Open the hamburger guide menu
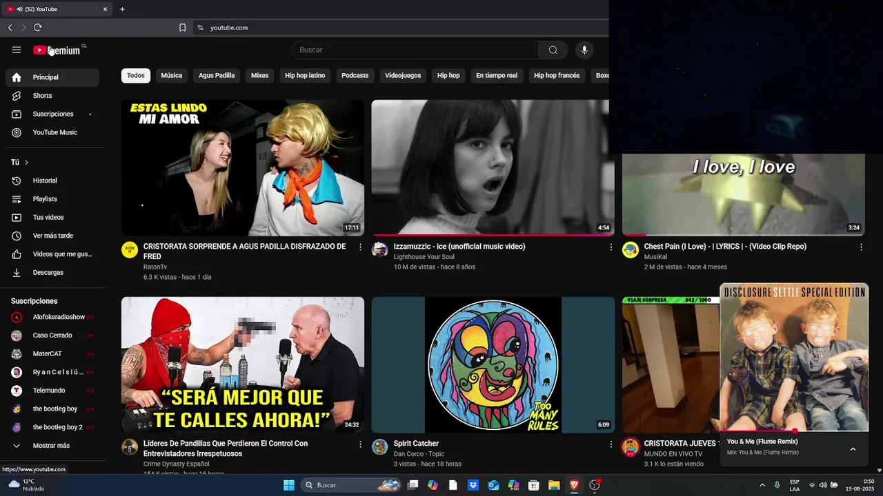883x496 pixels. click(17, 50)
